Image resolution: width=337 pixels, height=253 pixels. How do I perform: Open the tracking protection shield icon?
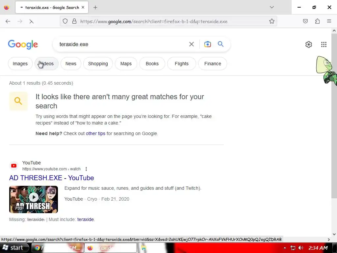coord(65,21)
